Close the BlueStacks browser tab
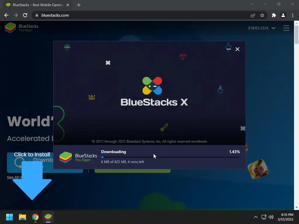Screen dimensions: 299x224 click(68, 5)
